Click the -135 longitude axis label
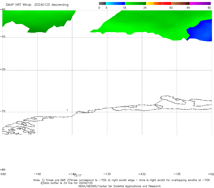The image size is (214, 188). point(107,174)
